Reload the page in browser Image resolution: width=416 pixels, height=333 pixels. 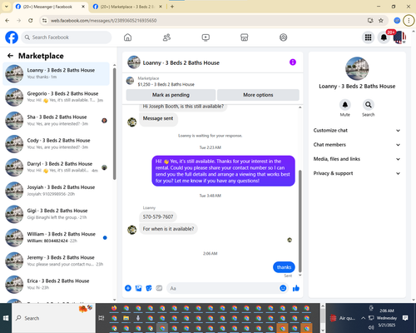(31, 20)
